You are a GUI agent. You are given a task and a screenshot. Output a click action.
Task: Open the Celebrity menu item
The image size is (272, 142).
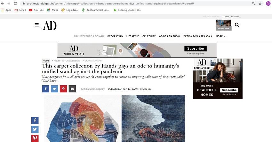tap(149, 36)
